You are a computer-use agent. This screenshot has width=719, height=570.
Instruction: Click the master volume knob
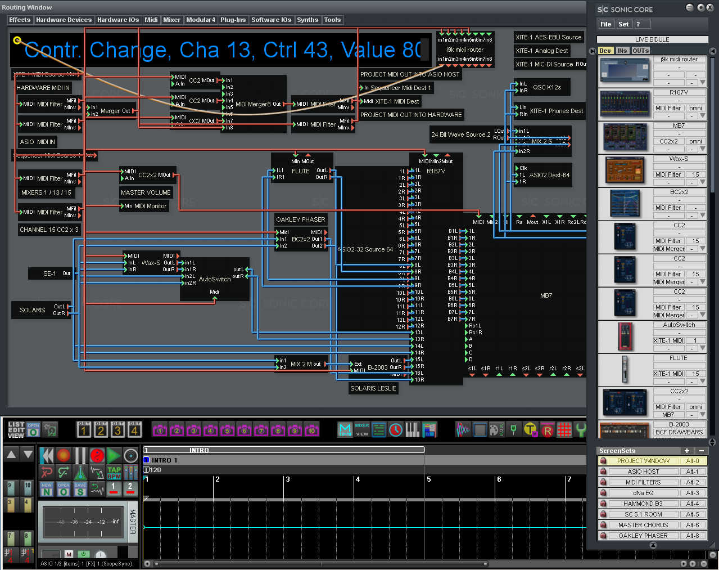tap(100, 554)
